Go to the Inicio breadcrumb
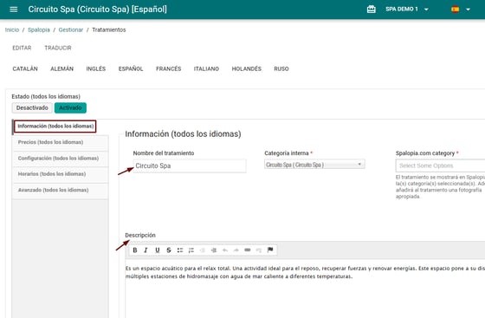This screenshot has height=318, width=485. (x=12, y=29)
